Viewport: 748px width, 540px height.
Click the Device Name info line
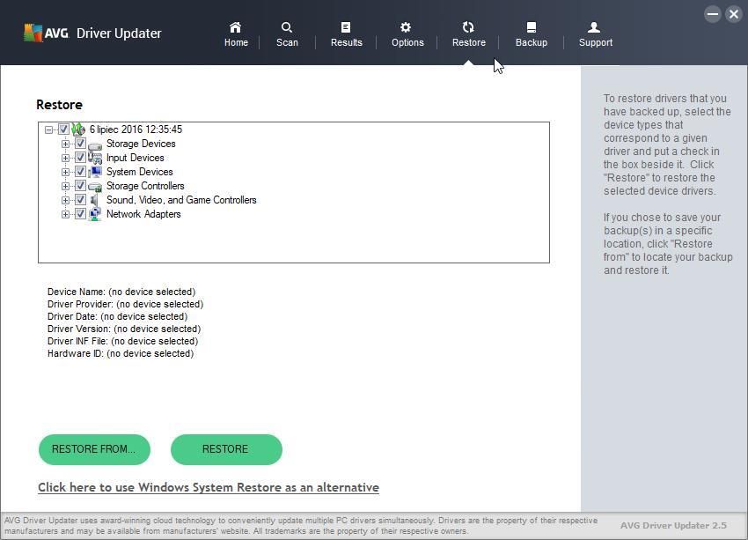(x=121, y=292)
